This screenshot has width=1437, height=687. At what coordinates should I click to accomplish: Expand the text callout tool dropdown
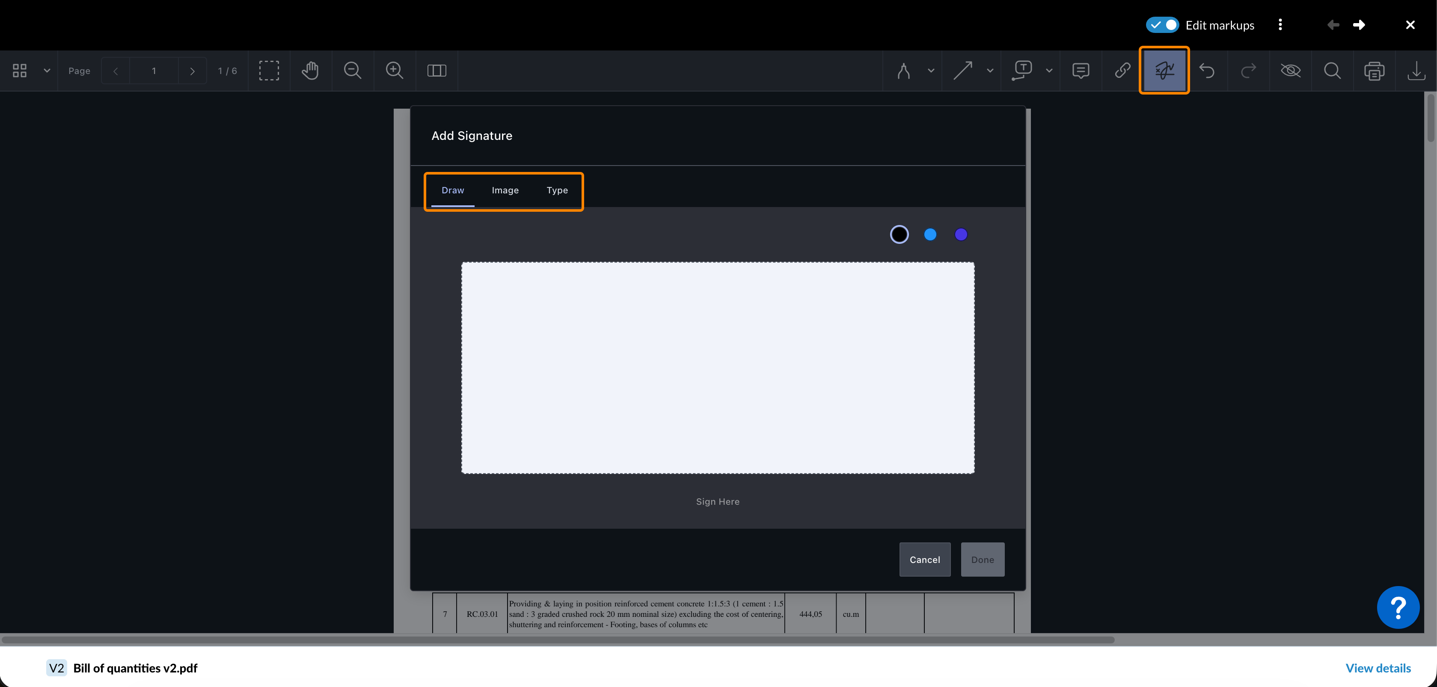(1049, 71)
